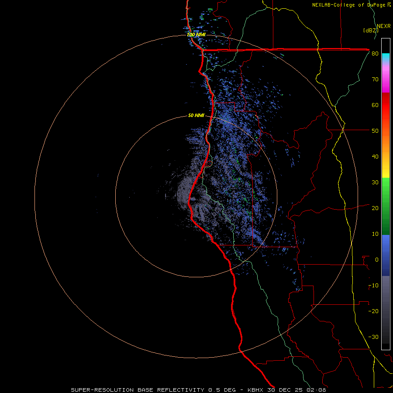
Task: Click the 10 dBZ scale value
Action: [x=375, y=234]
